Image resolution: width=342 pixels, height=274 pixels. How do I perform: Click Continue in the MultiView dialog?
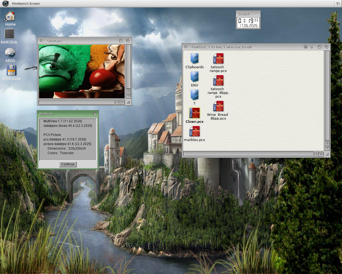68,164
